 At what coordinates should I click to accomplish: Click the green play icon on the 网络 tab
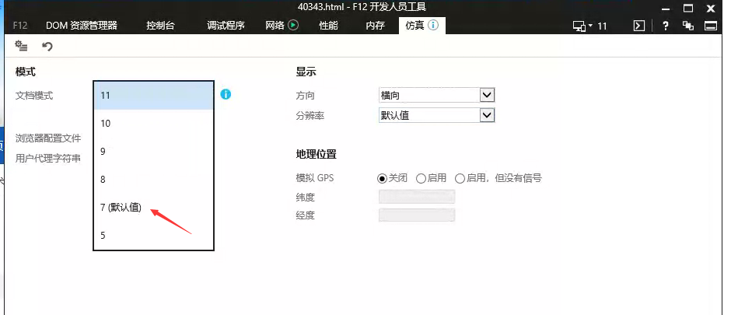pyautogui.click(x=293, y=25)
